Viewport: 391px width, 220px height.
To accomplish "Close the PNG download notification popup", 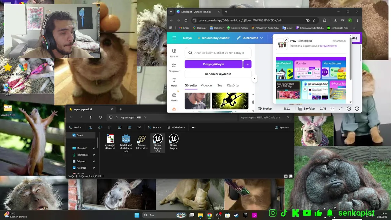I will (286, 40).
